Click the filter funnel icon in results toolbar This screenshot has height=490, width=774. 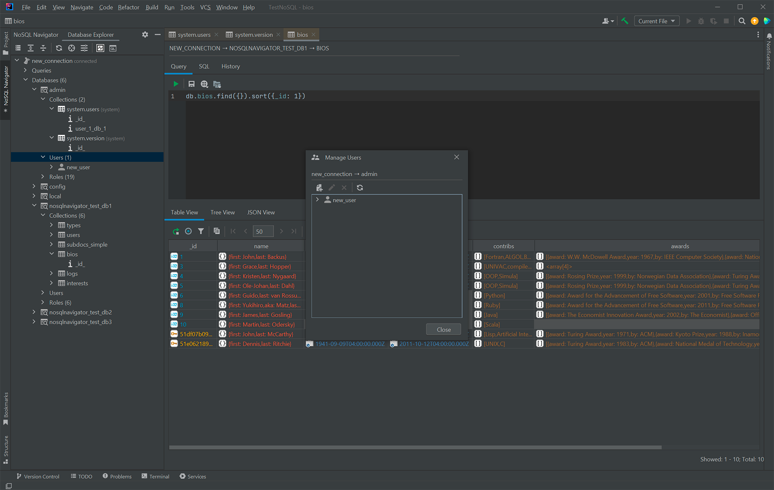coord(201,231)
